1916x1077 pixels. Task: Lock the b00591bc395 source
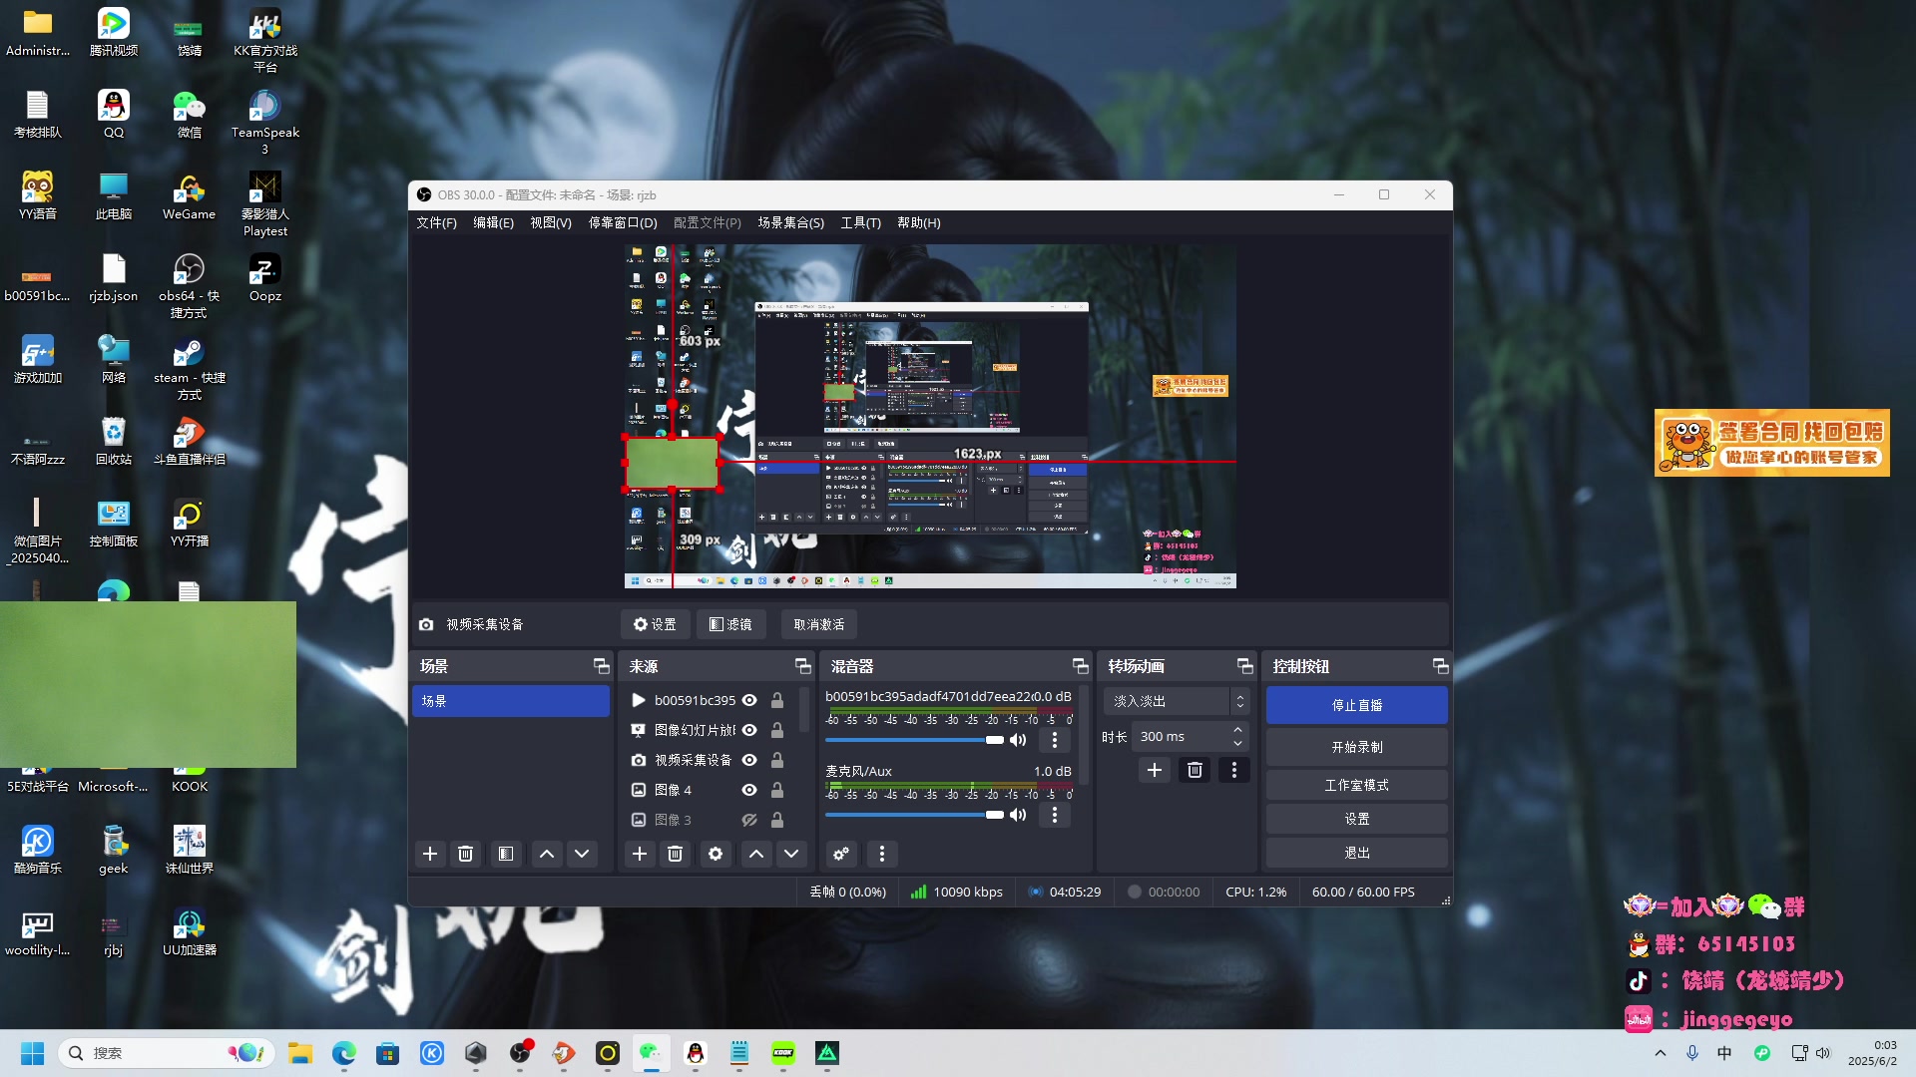pos(777,700)
